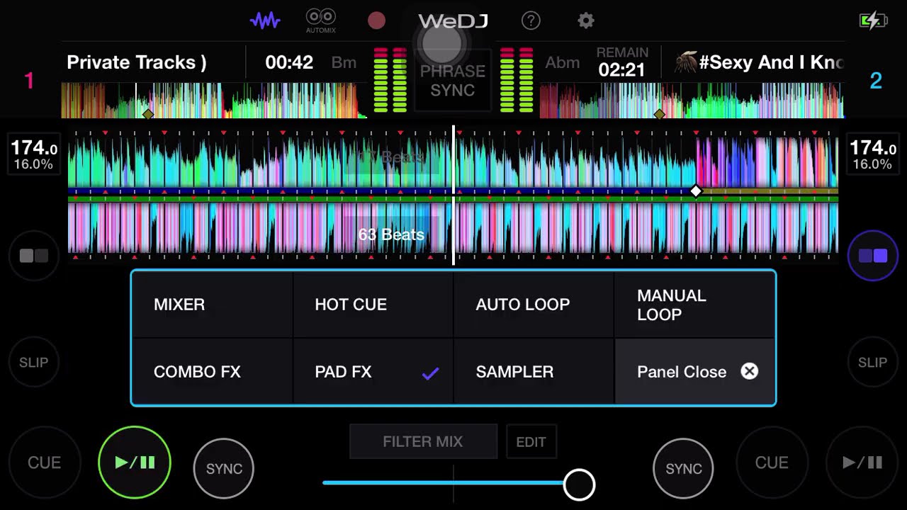Tap deck 2 overview cue diamond marker
The image size is (907, 510).
(660, 114)
